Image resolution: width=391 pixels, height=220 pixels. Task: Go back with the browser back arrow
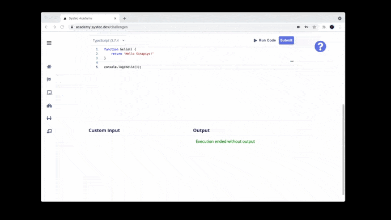(46, 27)
